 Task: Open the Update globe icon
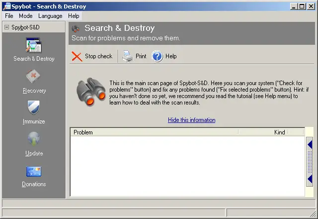[x=34, y=139]
